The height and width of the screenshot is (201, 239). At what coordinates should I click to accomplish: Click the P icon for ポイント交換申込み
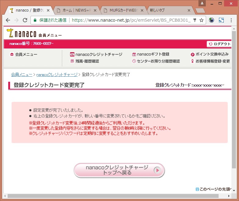pos(193,54)
